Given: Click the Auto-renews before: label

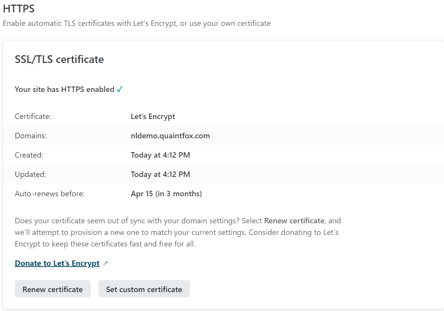Looking at the screenshot, I should (50, 194).
